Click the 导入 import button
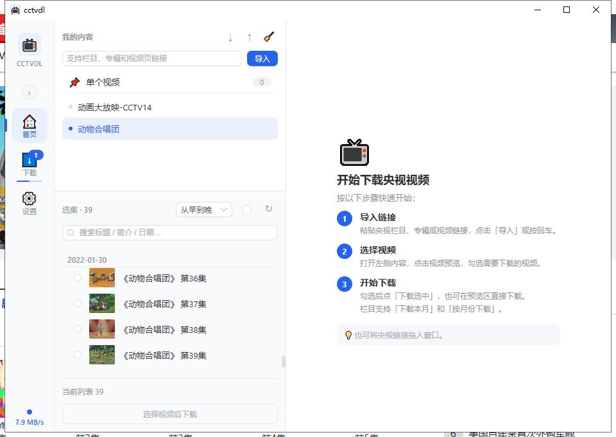 tap(262, 58)
